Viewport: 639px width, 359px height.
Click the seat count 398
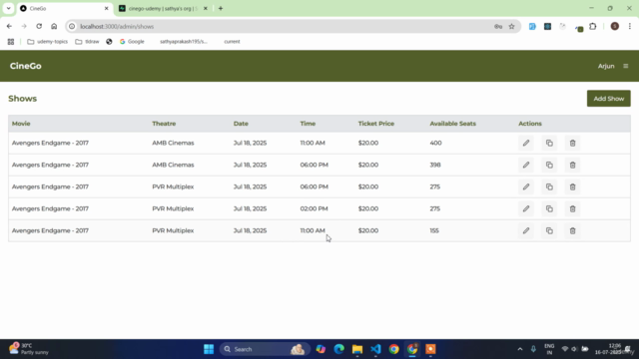pos(435,165)
